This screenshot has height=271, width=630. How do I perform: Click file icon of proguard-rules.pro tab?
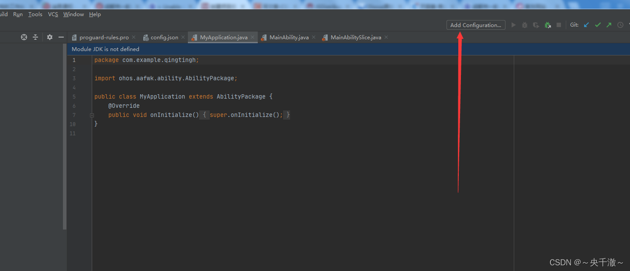pyautogui.click(x=74, y=38)
